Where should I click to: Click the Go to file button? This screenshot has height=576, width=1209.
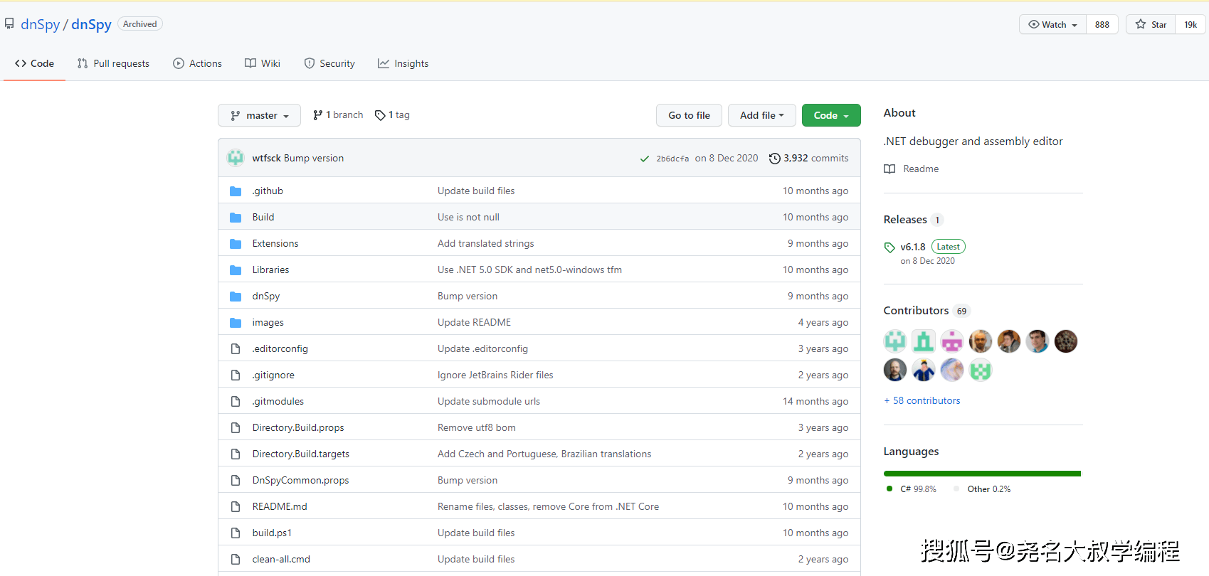(x=689, y=115)
